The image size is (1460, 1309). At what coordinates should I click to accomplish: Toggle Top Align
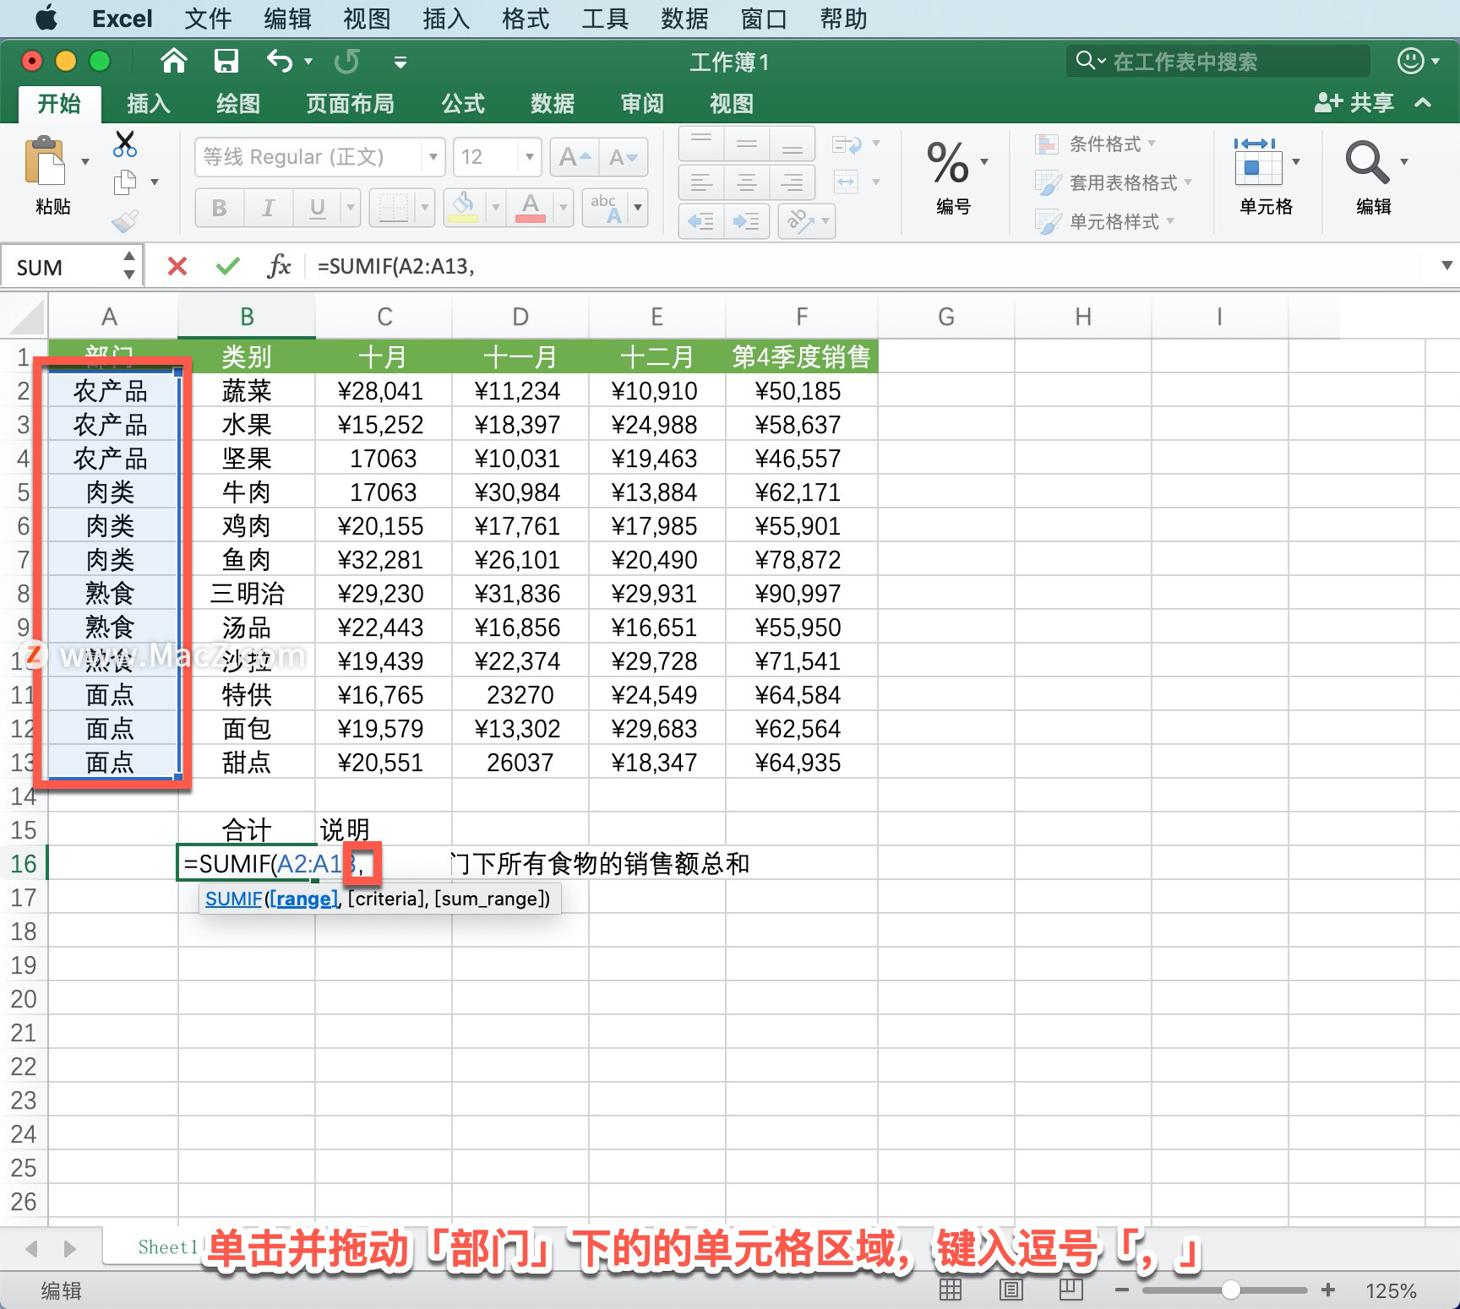(701, 144)
